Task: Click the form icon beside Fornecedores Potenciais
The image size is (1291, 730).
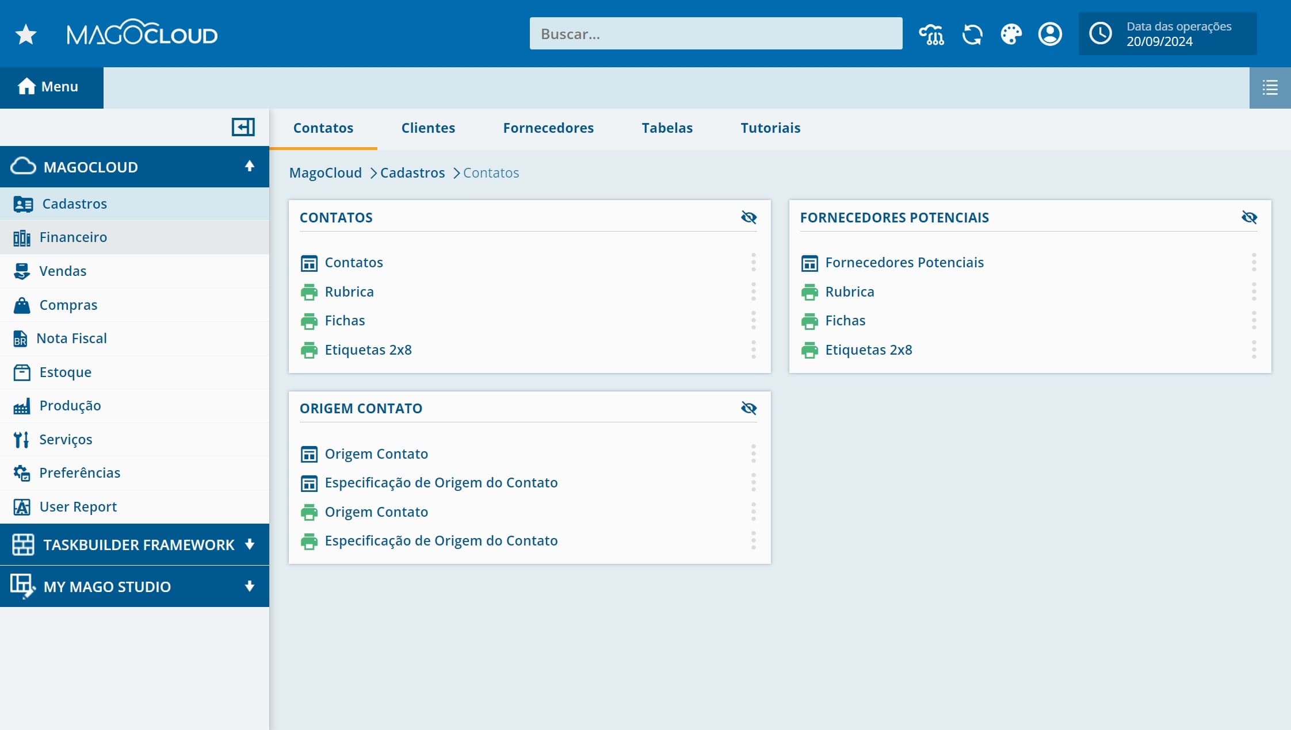Action: coord(809,263)
